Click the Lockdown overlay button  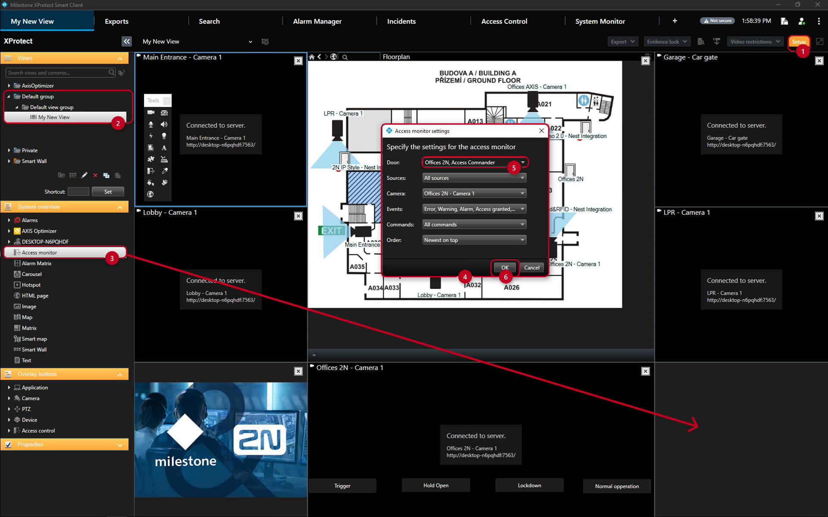529,486
